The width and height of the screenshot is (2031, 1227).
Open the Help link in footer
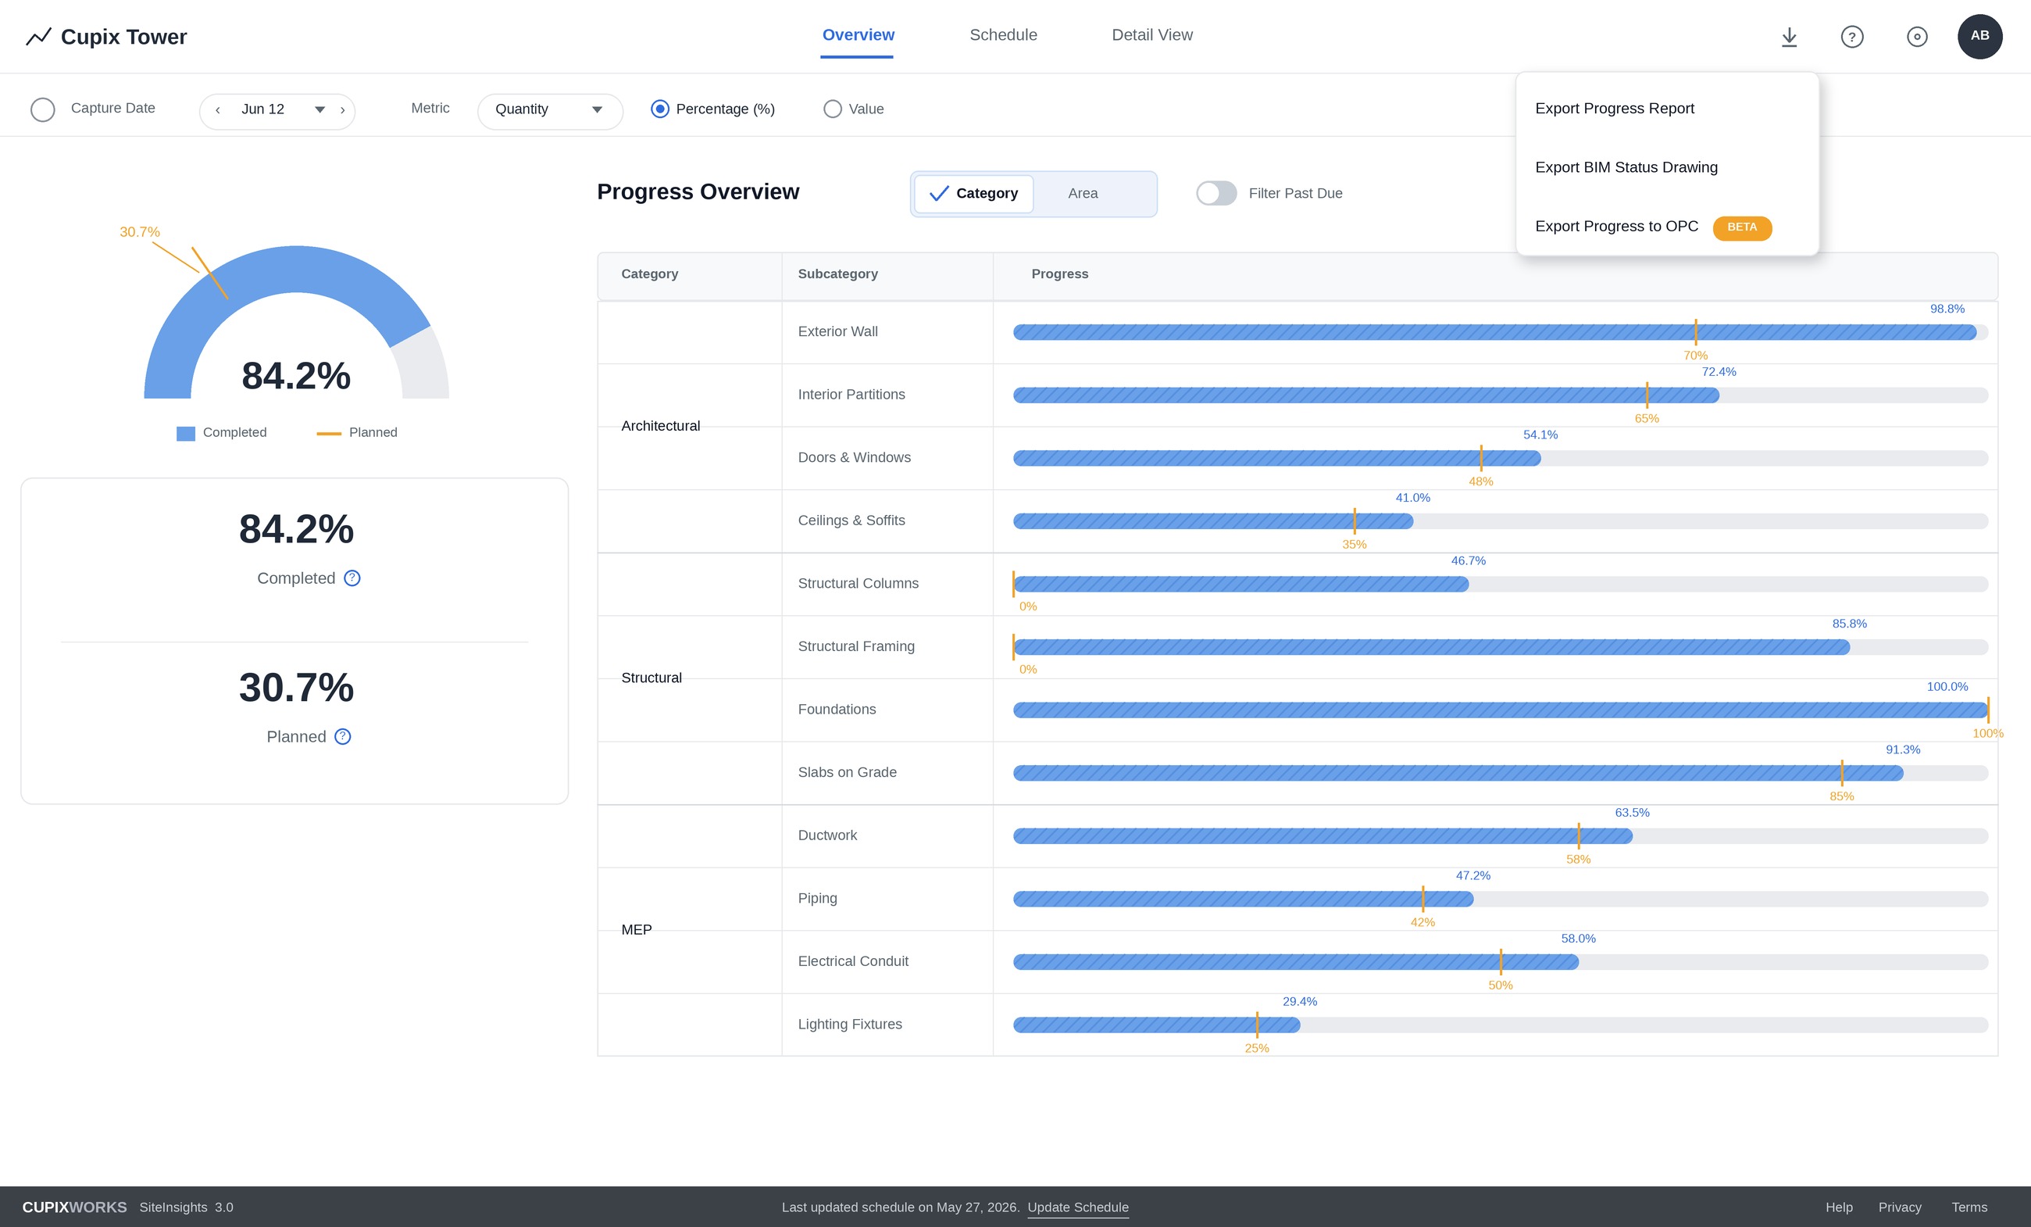click(1838, 1207)
